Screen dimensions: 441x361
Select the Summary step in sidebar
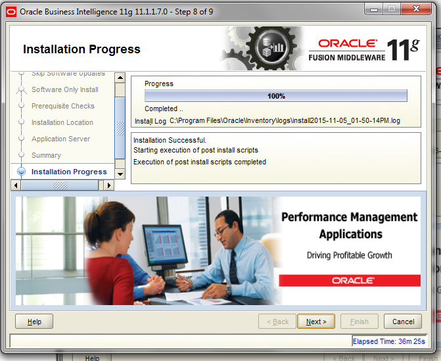point(46,155)
